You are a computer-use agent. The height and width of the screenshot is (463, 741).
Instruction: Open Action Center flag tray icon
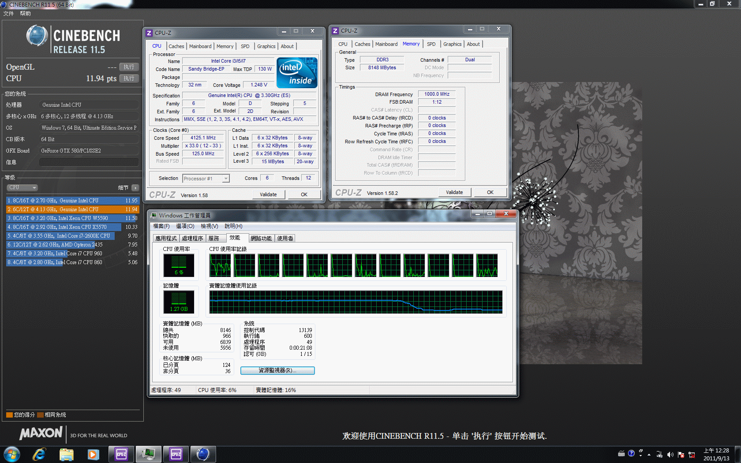[x=681, y=454]
